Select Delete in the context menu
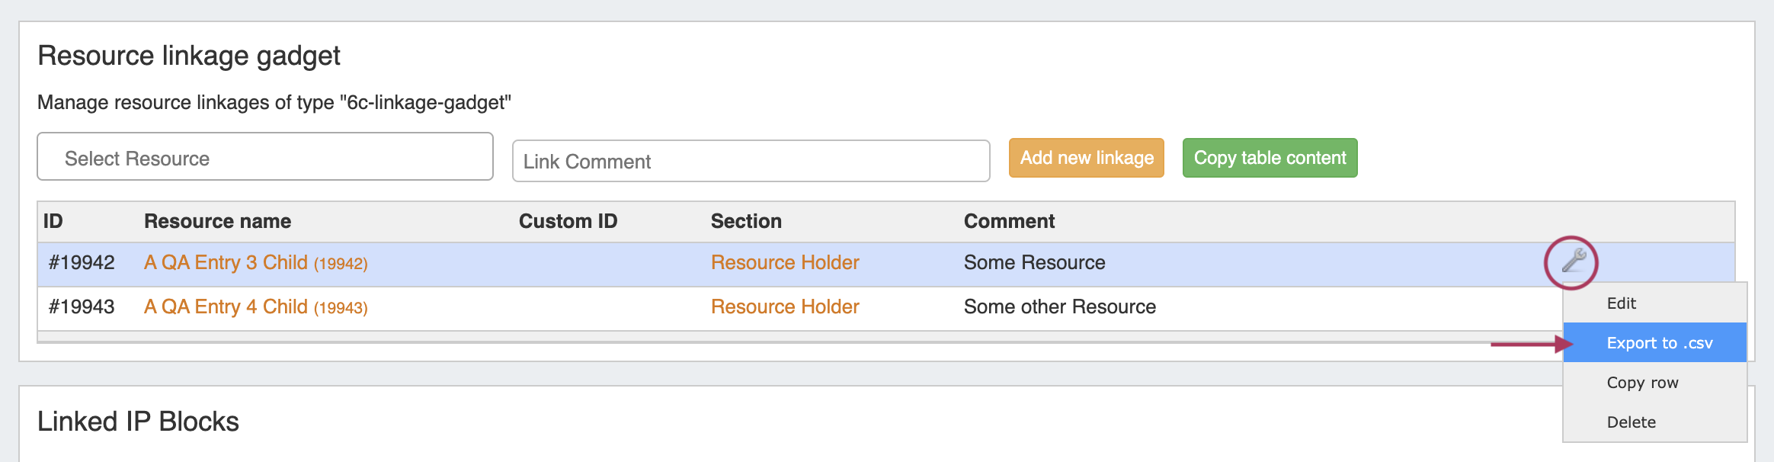1774x462 pixels. (x=1631, y=422)
